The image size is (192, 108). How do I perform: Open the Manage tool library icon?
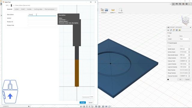click(x=102, y=10)
